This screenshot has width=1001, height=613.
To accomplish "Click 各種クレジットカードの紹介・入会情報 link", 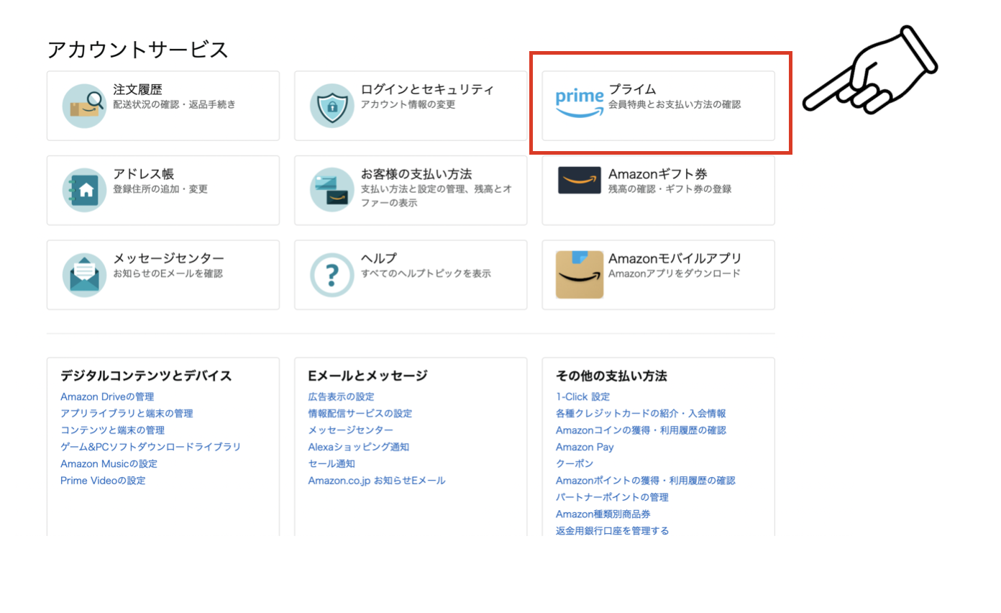I will (641, 414).
